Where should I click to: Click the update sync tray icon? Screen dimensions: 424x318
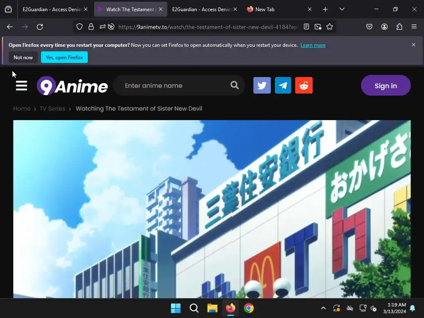pyautogui.click(x=336, y=308)
